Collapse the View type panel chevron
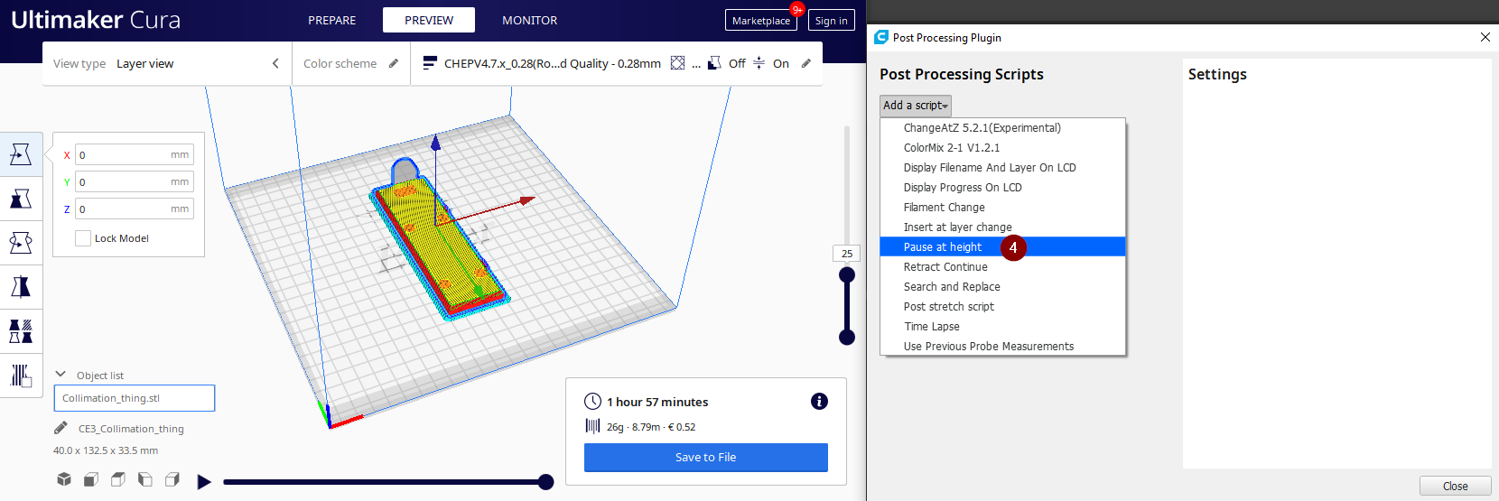 pyautogui.click(x=275, y=63)
